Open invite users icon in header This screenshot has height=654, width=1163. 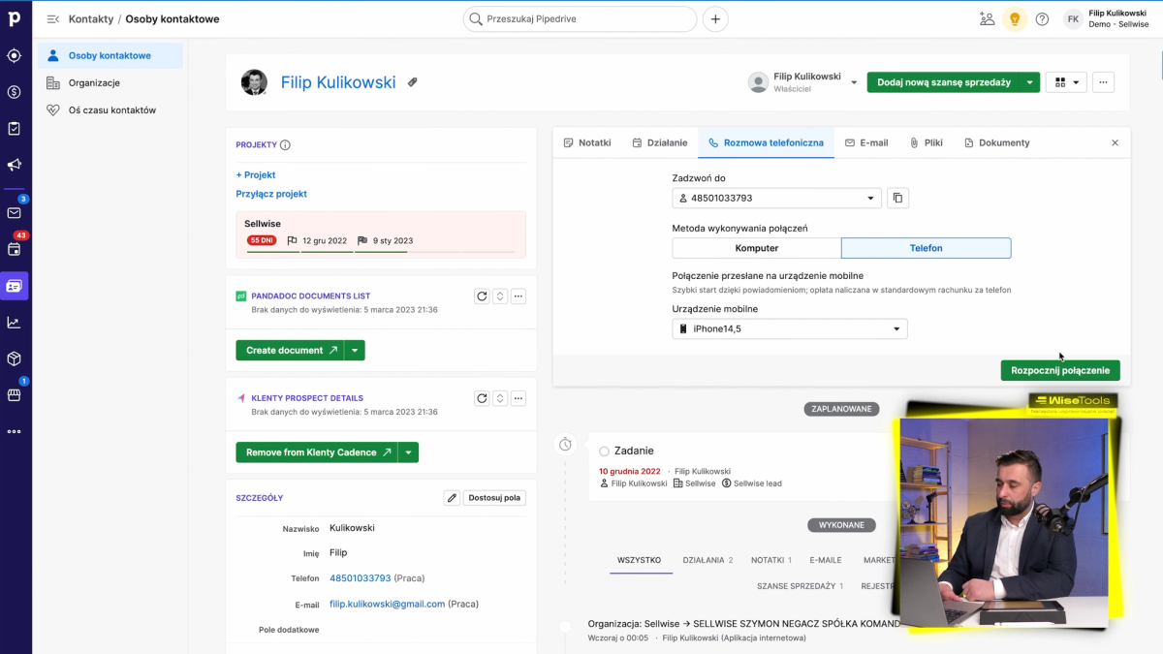pos(987,19)
